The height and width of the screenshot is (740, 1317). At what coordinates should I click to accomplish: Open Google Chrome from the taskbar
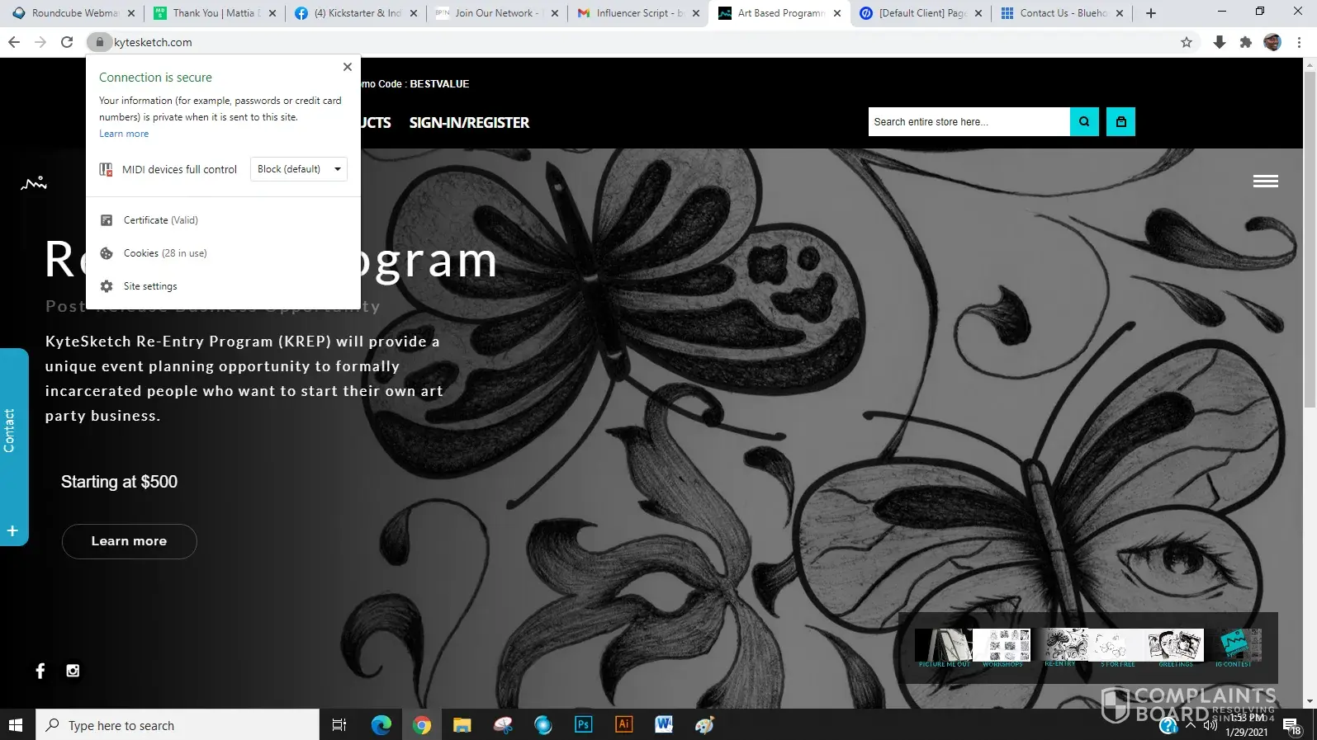[422, 725]
